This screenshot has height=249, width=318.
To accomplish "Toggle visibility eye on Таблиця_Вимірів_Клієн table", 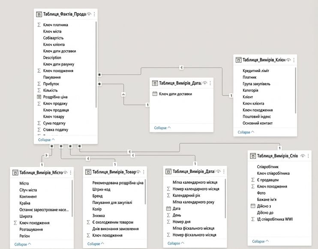I will tap(288, 60).
